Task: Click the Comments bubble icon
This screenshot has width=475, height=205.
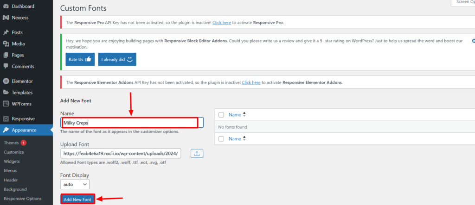Action: (x=6, y=66)
